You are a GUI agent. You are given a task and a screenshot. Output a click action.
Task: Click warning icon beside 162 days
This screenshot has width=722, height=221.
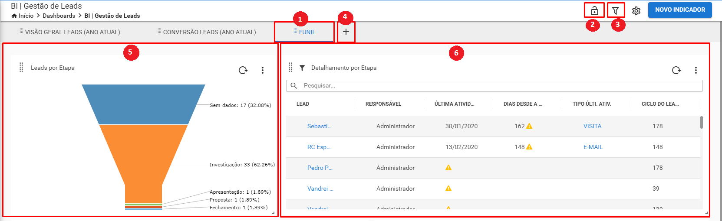(x=529, y=126)
